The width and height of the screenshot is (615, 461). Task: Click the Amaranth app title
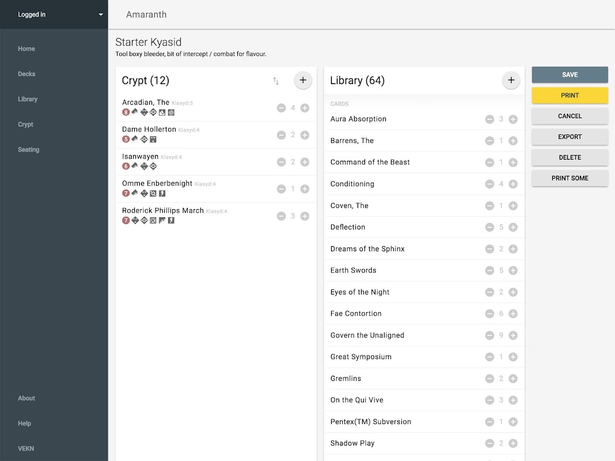coord(146,14)
